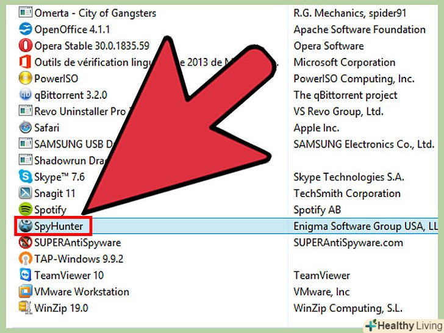444x333 pixels.
Task: Click the OpenOffice 4.1.1 icon
Action: pyautogui.click(x=26, y=29)
